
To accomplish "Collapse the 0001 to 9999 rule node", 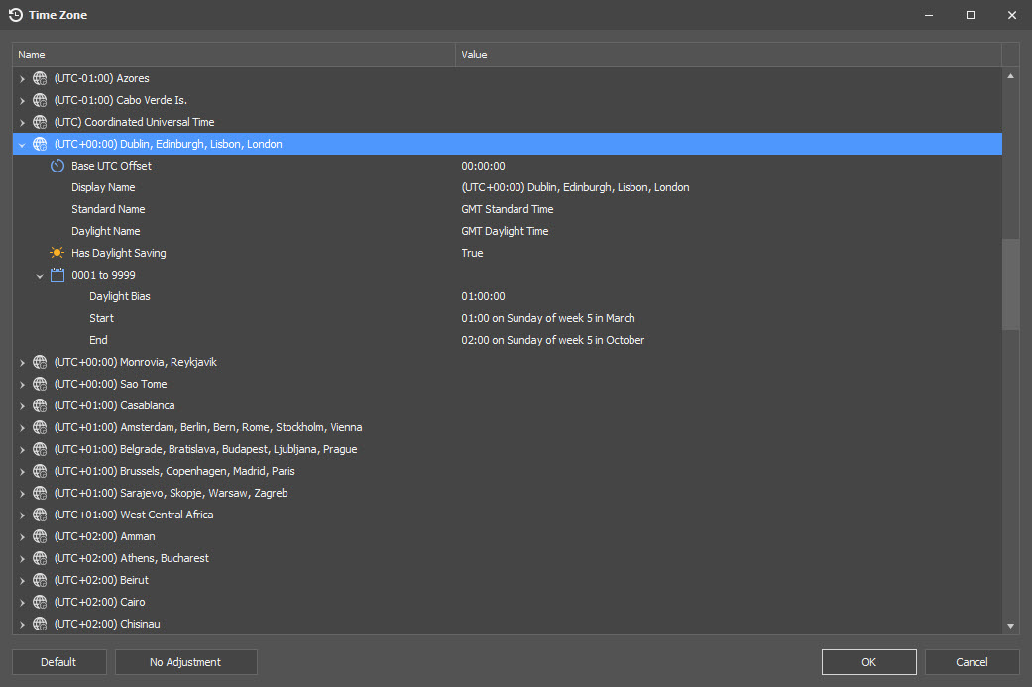I will [40, 276].
